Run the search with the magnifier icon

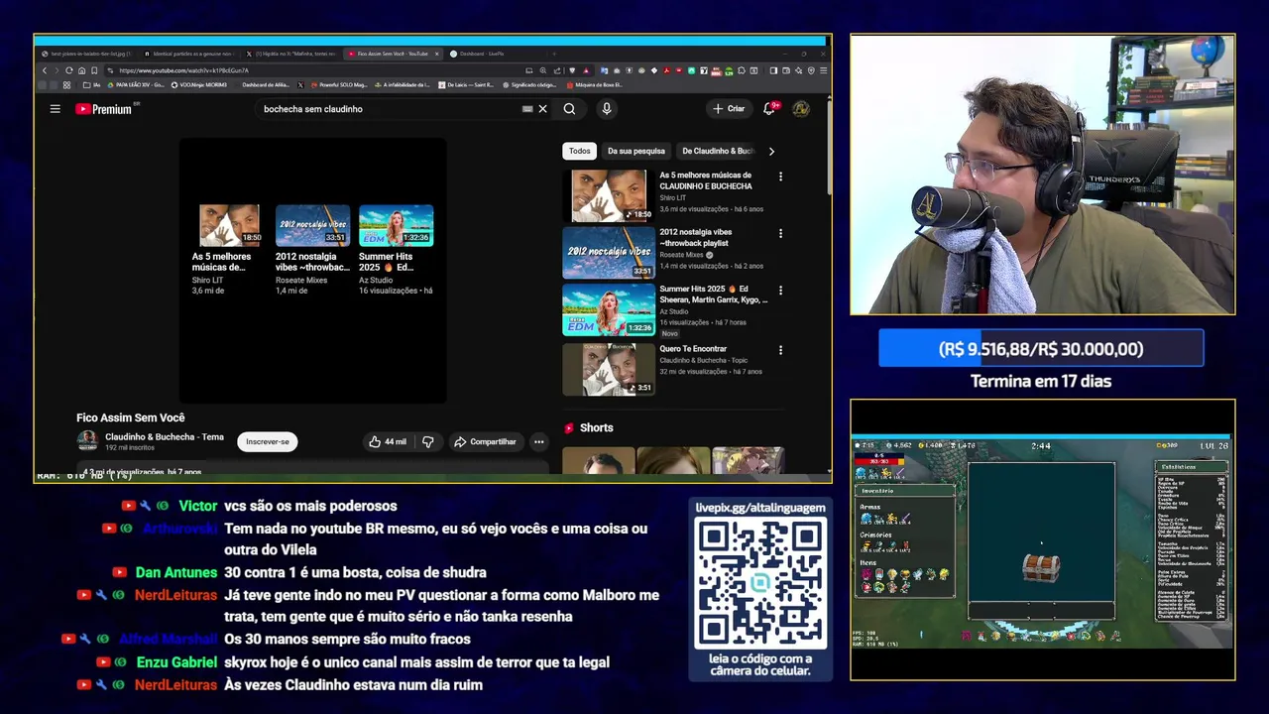pyautogui.click(x=569, y=109)
